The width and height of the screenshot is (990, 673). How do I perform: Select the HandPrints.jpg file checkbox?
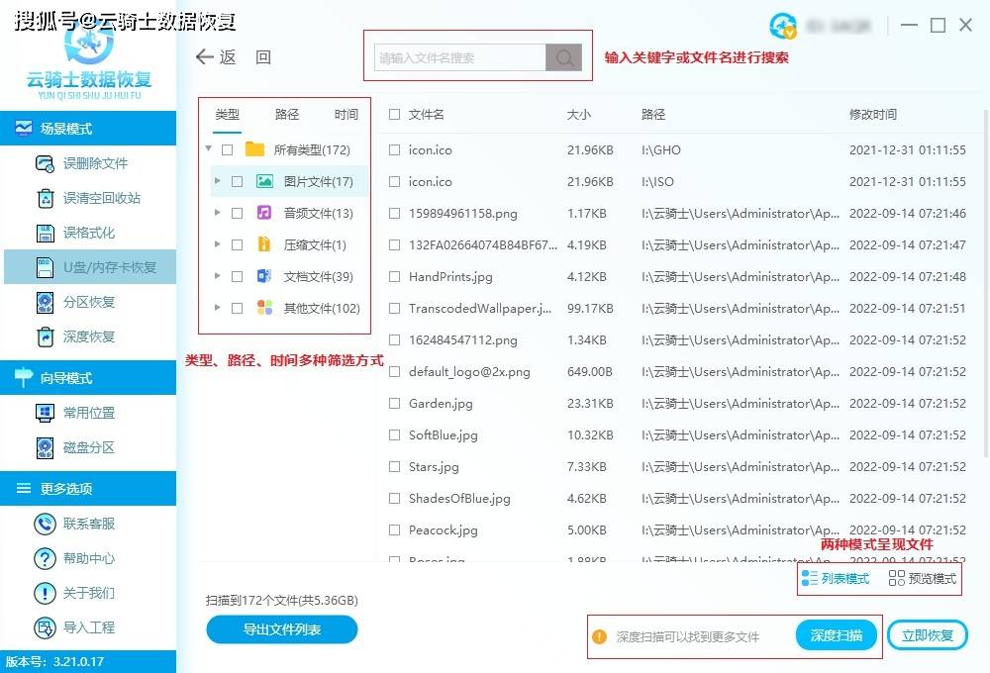click(x=395, y=276)
